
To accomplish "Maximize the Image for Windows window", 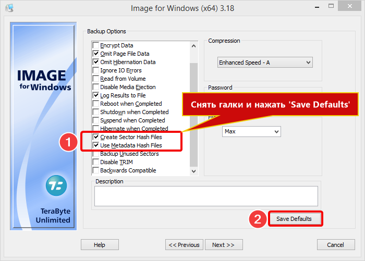I will click(x=331, y=6).
